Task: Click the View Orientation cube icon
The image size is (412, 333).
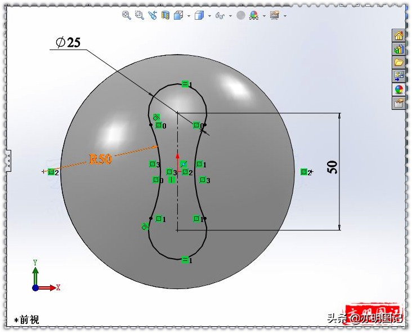Action: tap(178, 15)
